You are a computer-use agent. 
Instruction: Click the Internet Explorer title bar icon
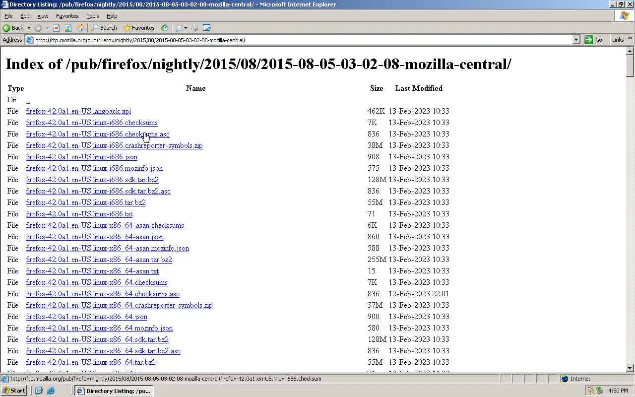[4, 4]
